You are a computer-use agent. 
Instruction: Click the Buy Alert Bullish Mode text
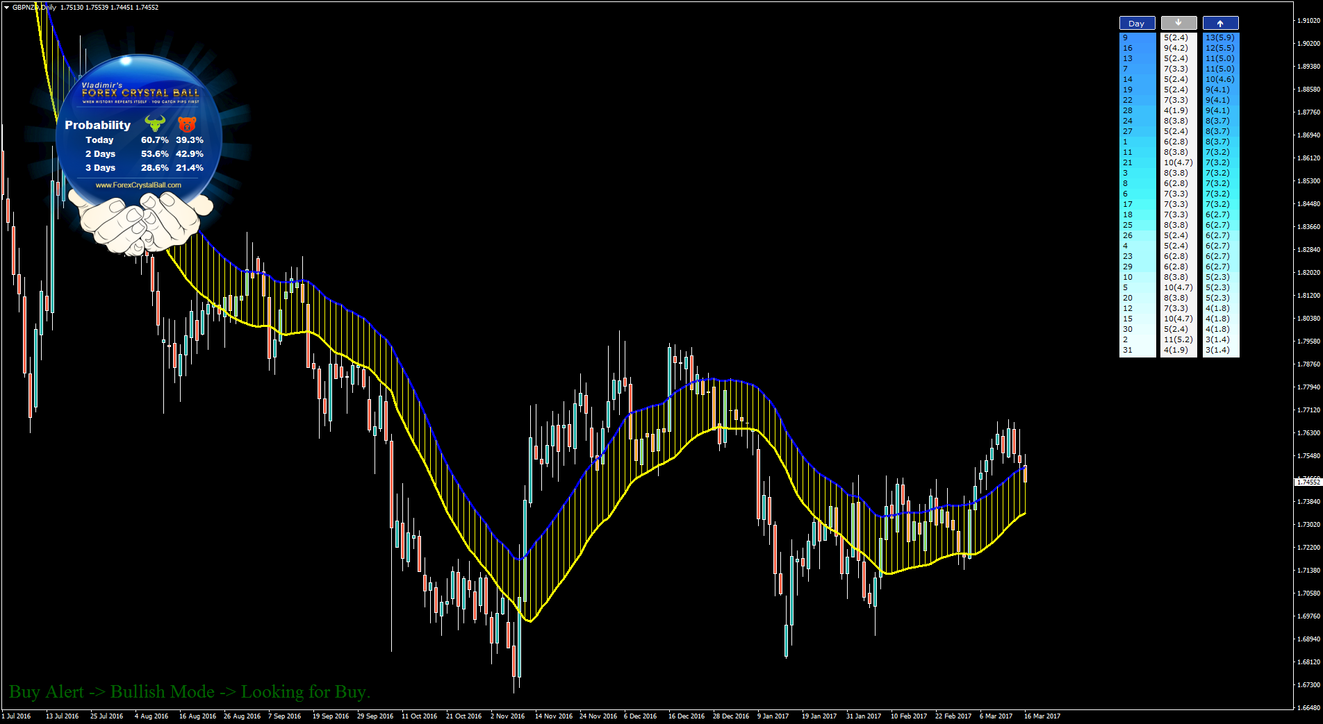[x=190, y=692]
